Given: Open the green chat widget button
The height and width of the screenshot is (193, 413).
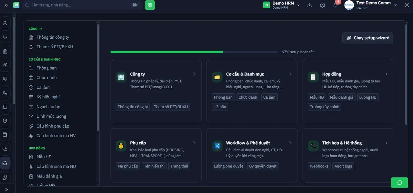Looking at the screenshot, I should click(x=399, y=183).
